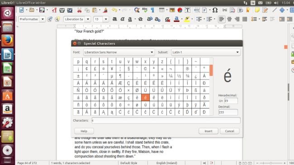294x165 pixels.
Task: Click the Insert button
Action: tap(209, 131)
